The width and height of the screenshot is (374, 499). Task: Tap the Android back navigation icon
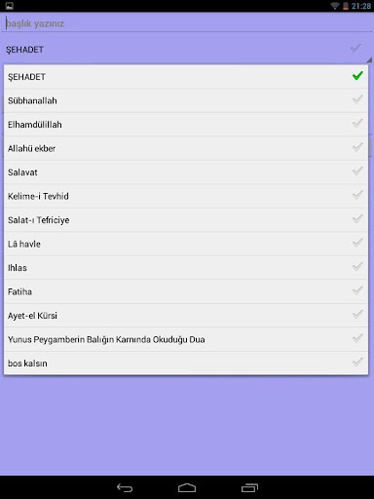pyautogui.click(x=125, y=487)
